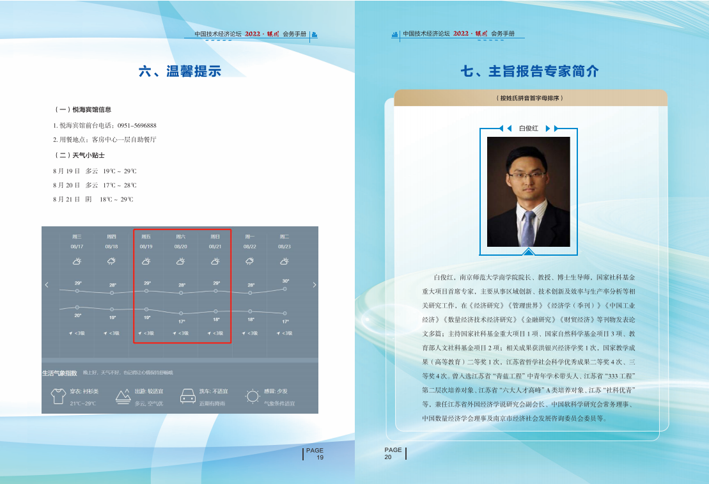709x484 pixels.
Task: Click the line 8月19日 多云 19℃~29℃
Action: pos(95,171)
